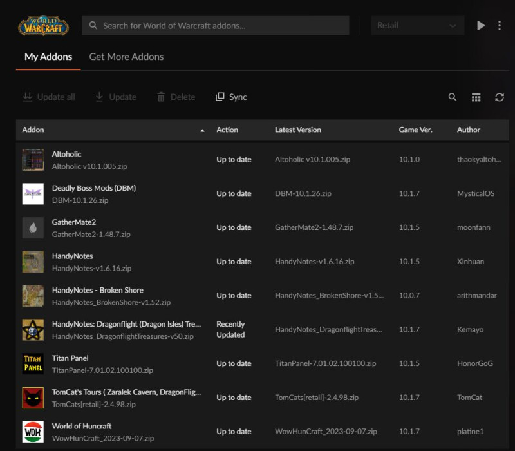Click Up to date status for Altoholic

click(x=234, y=159)
